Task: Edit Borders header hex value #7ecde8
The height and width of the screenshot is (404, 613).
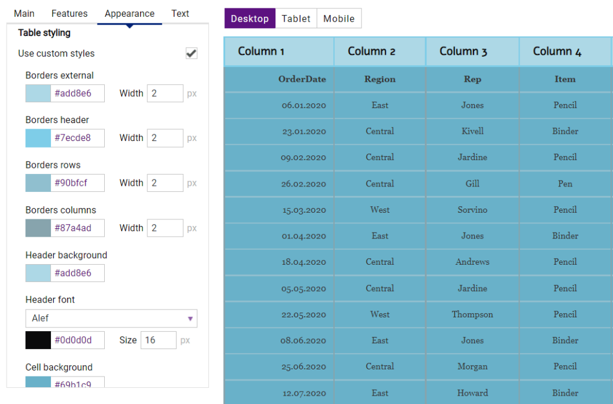Action: point(77,138)
